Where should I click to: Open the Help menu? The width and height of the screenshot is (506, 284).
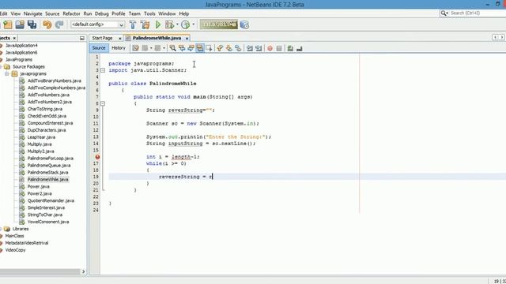(x=184, y=13)
